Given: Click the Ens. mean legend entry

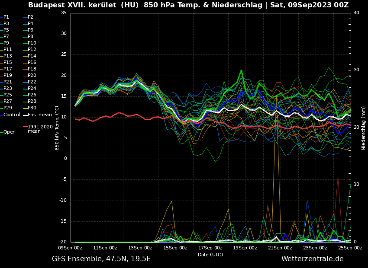Looking at the screenshot, I should [39, 115].
